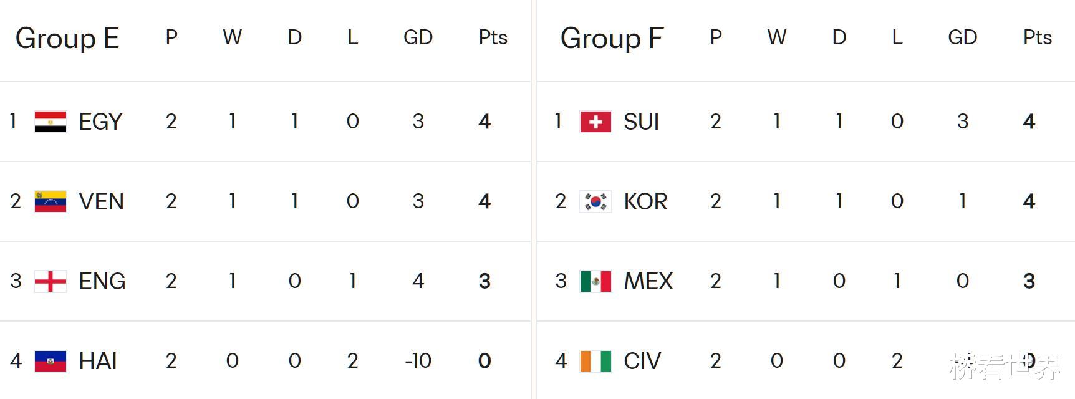The width and height of the screenshot is (1075, 399).
Task: Click Group F's GD column header
Action: [962, 37]
